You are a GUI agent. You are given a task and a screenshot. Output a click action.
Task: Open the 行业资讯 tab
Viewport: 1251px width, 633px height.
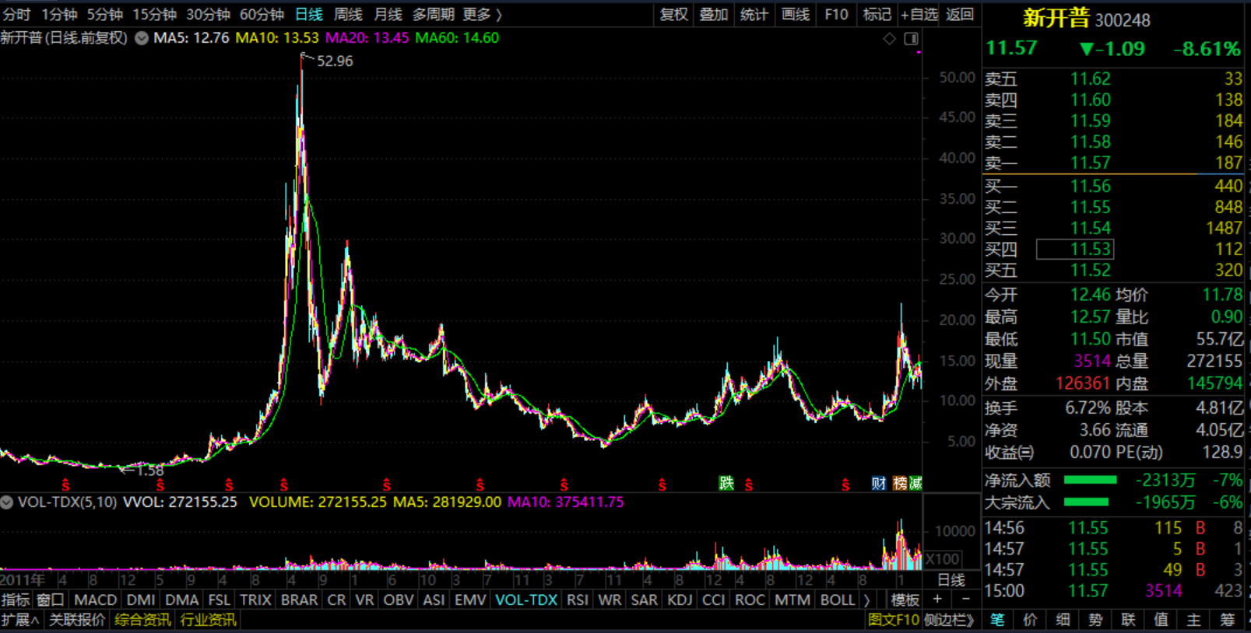point(208,620)
